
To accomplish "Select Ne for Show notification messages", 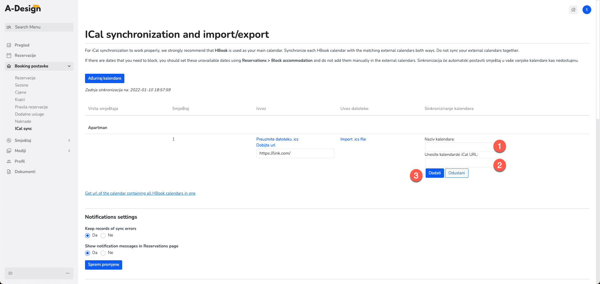I will click(103, 253).
